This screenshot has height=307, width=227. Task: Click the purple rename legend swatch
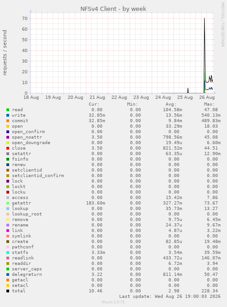(x=8, y=225)
